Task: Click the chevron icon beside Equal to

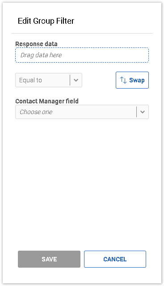Action: 76,80
